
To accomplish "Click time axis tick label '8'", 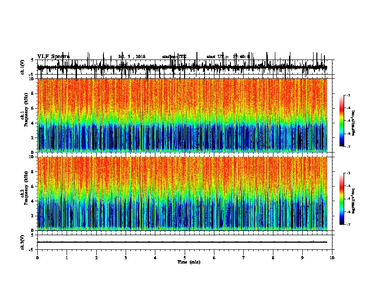I will click(x=273, y=258).
